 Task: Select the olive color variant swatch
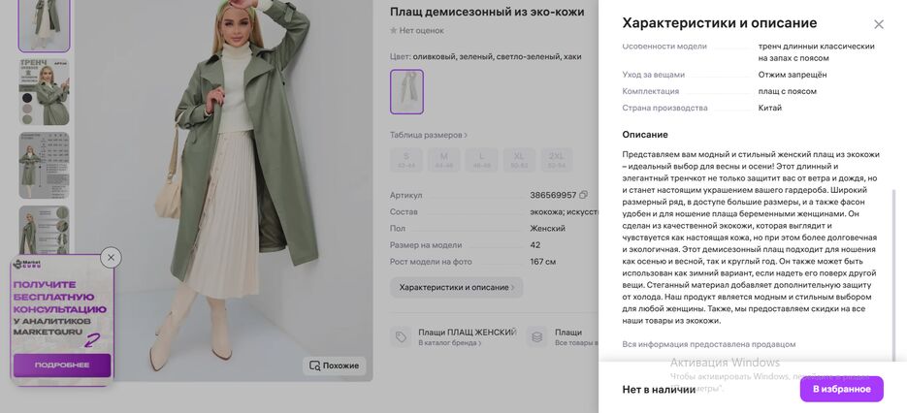406,91
